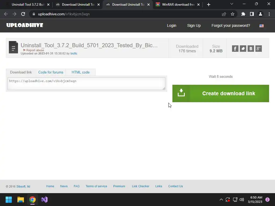The width and height of the screenshot is (275, 206).
Task: View site info via the lock icon
Action: click(x=34, y=14)
